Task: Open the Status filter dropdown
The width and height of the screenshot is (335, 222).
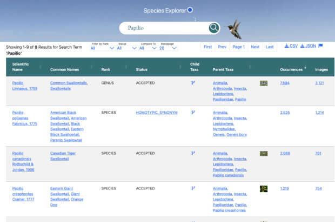Action: [127, 48]
